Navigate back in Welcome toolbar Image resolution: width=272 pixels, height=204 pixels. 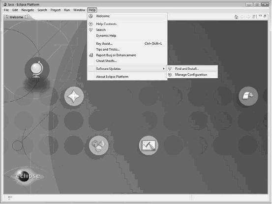(x=242, y=17)
